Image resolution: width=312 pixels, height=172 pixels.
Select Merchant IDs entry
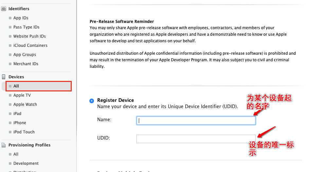pyautogui.click(x=26, y=64)
